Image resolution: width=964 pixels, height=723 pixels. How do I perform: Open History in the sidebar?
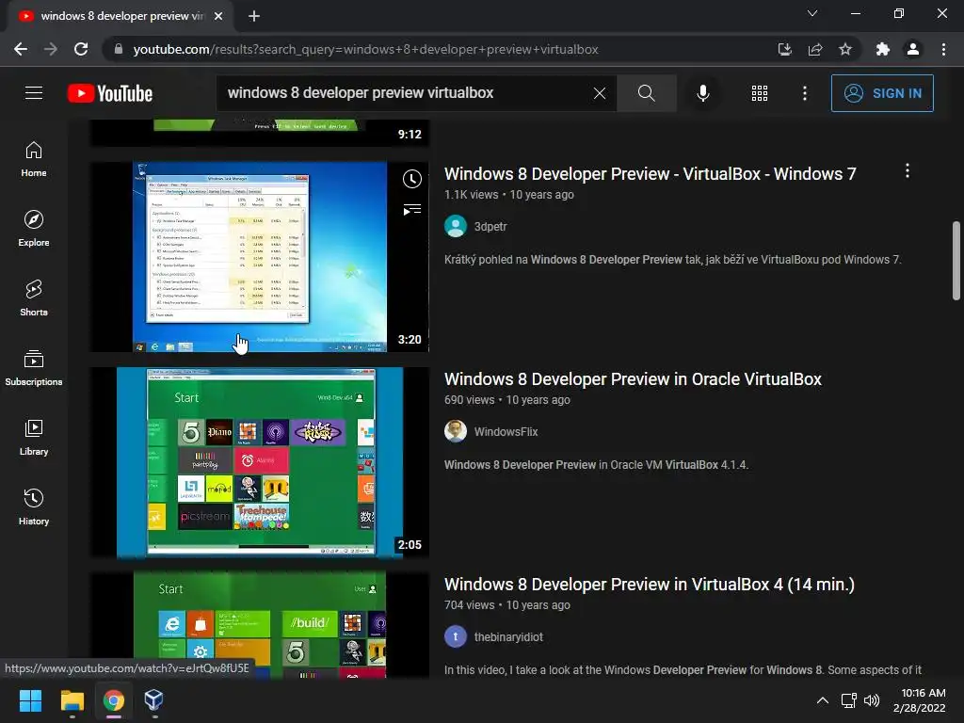pyautogui.click(x=34, y=507)
